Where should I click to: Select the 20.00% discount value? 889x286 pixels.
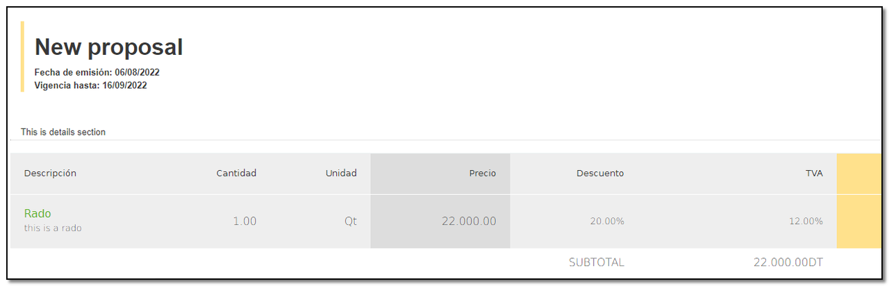pos(607,221)
